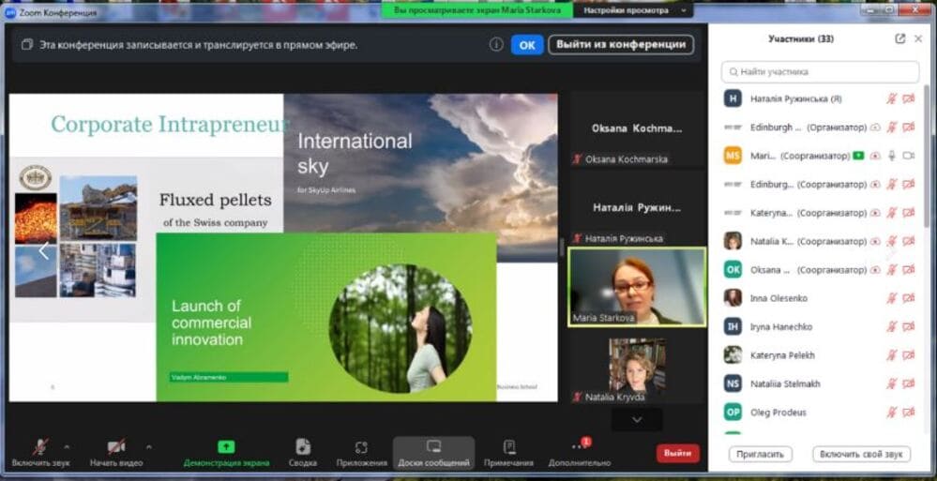
Task: Toggle Наталія Ружинська's microphone icon in list
Action: pos(891,98)
